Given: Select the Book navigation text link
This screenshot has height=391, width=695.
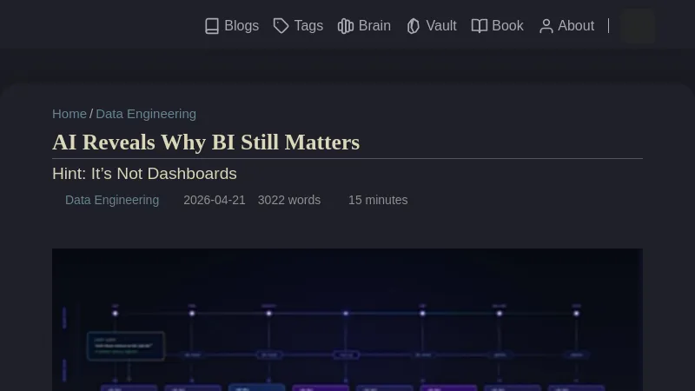Looking at the screenshot, I should tap(507, 26).
